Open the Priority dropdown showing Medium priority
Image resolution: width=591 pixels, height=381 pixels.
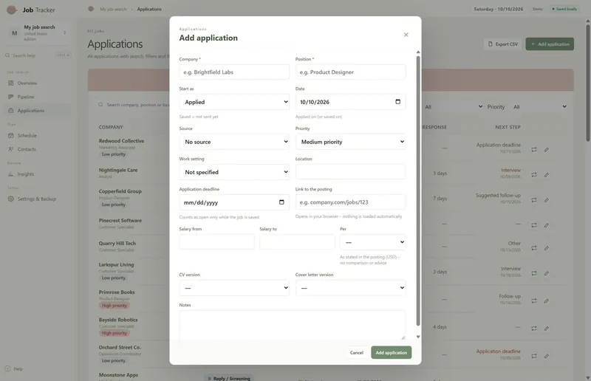point(350,142)
